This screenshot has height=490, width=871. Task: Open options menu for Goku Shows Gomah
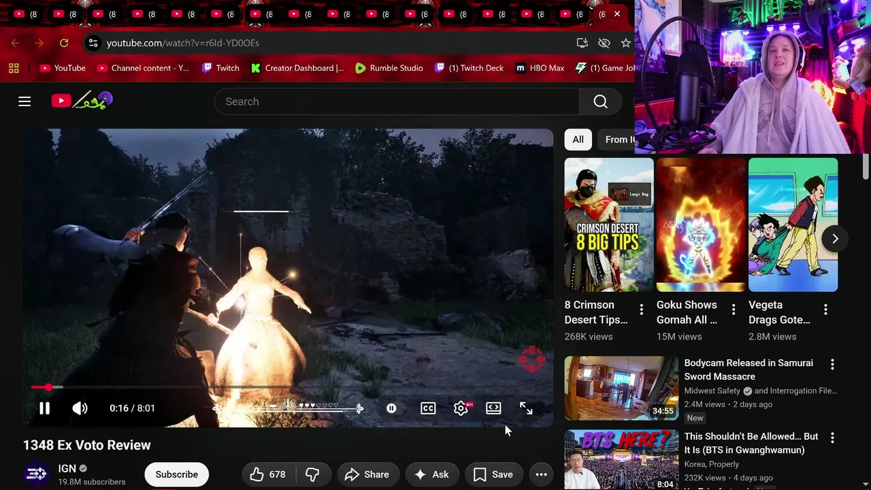coord(733,310)
